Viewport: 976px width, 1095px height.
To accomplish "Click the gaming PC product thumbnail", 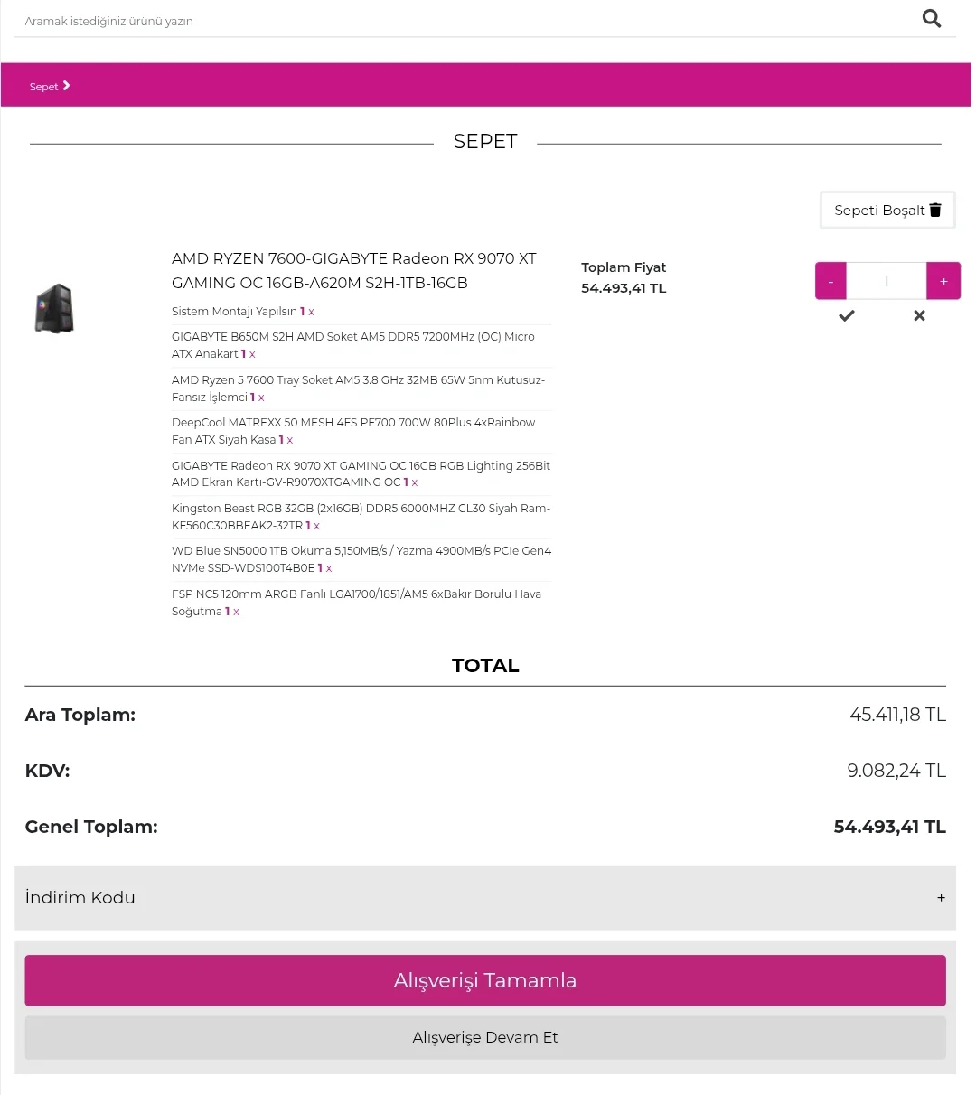I will (x=54, y=308).
